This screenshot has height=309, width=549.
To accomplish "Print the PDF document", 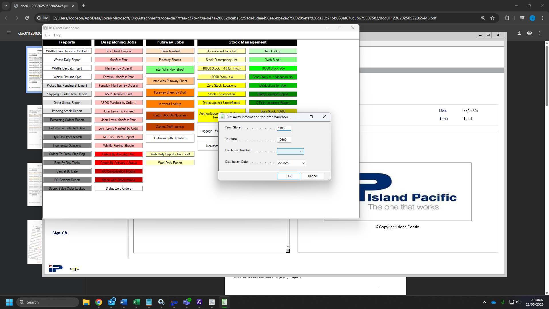I will pyautogui.click(x=530, y=33).
